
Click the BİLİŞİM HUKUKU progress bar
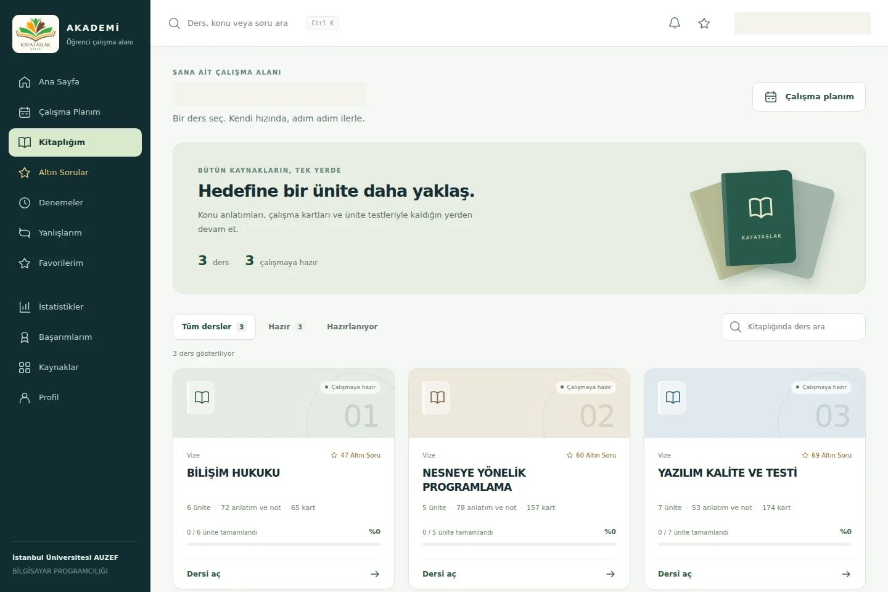284,545
